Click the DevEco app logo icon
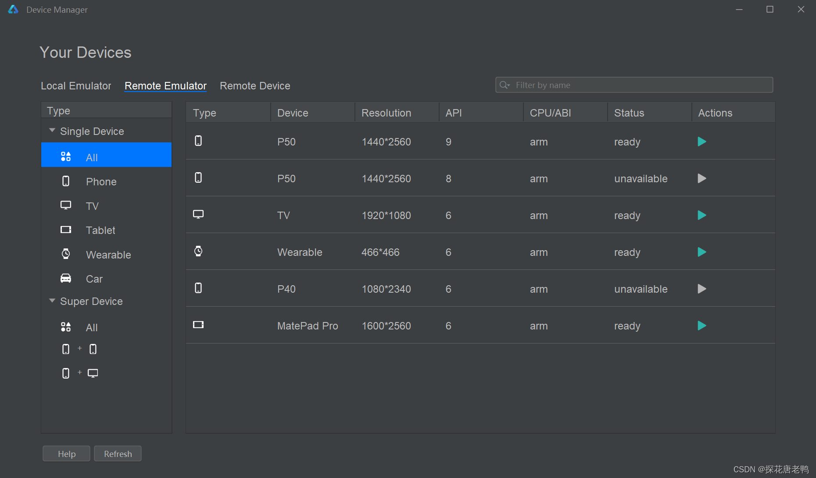The width and height of the screenshot is (816, 478). click(x=13, y=9)
